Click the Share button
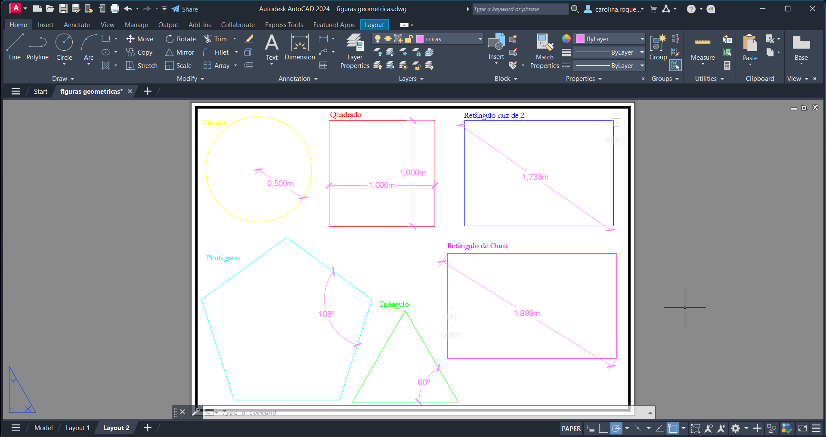The height and width of the screenshot is (437, 826). (185, 9)
